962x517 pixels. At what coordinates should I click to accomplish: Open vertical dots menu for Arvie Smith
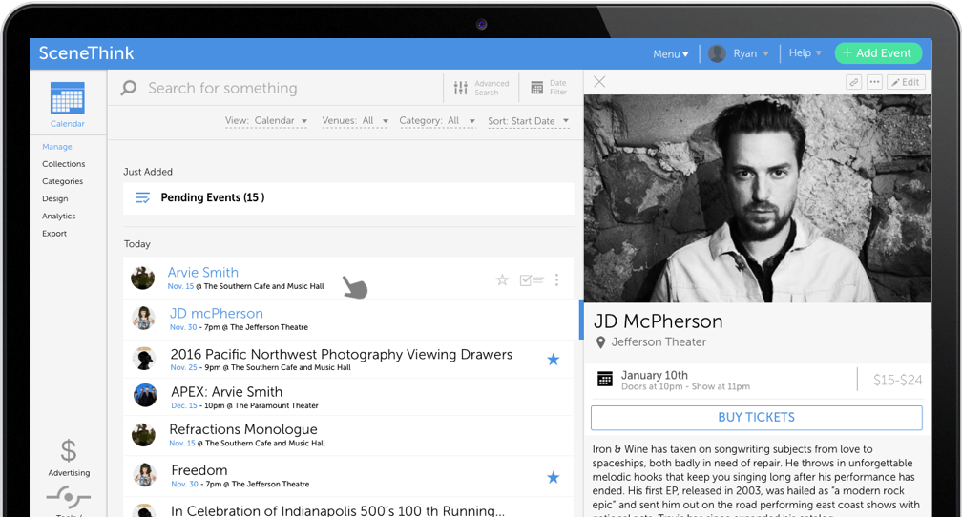(556, 280)
